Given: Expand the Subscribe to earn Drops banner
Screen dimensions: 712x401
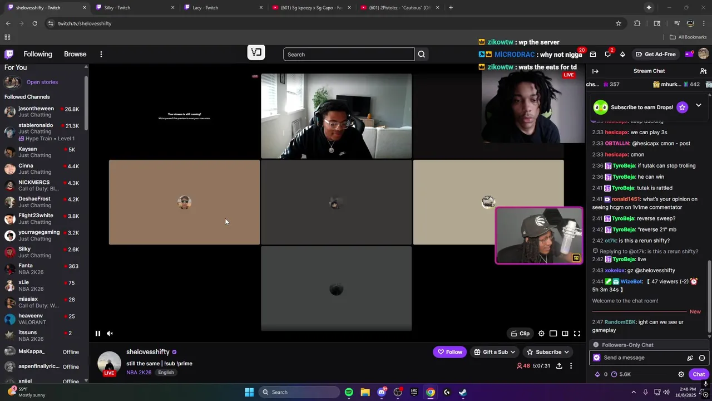Looking at the screenshot, I should click(x=699, y=106).
